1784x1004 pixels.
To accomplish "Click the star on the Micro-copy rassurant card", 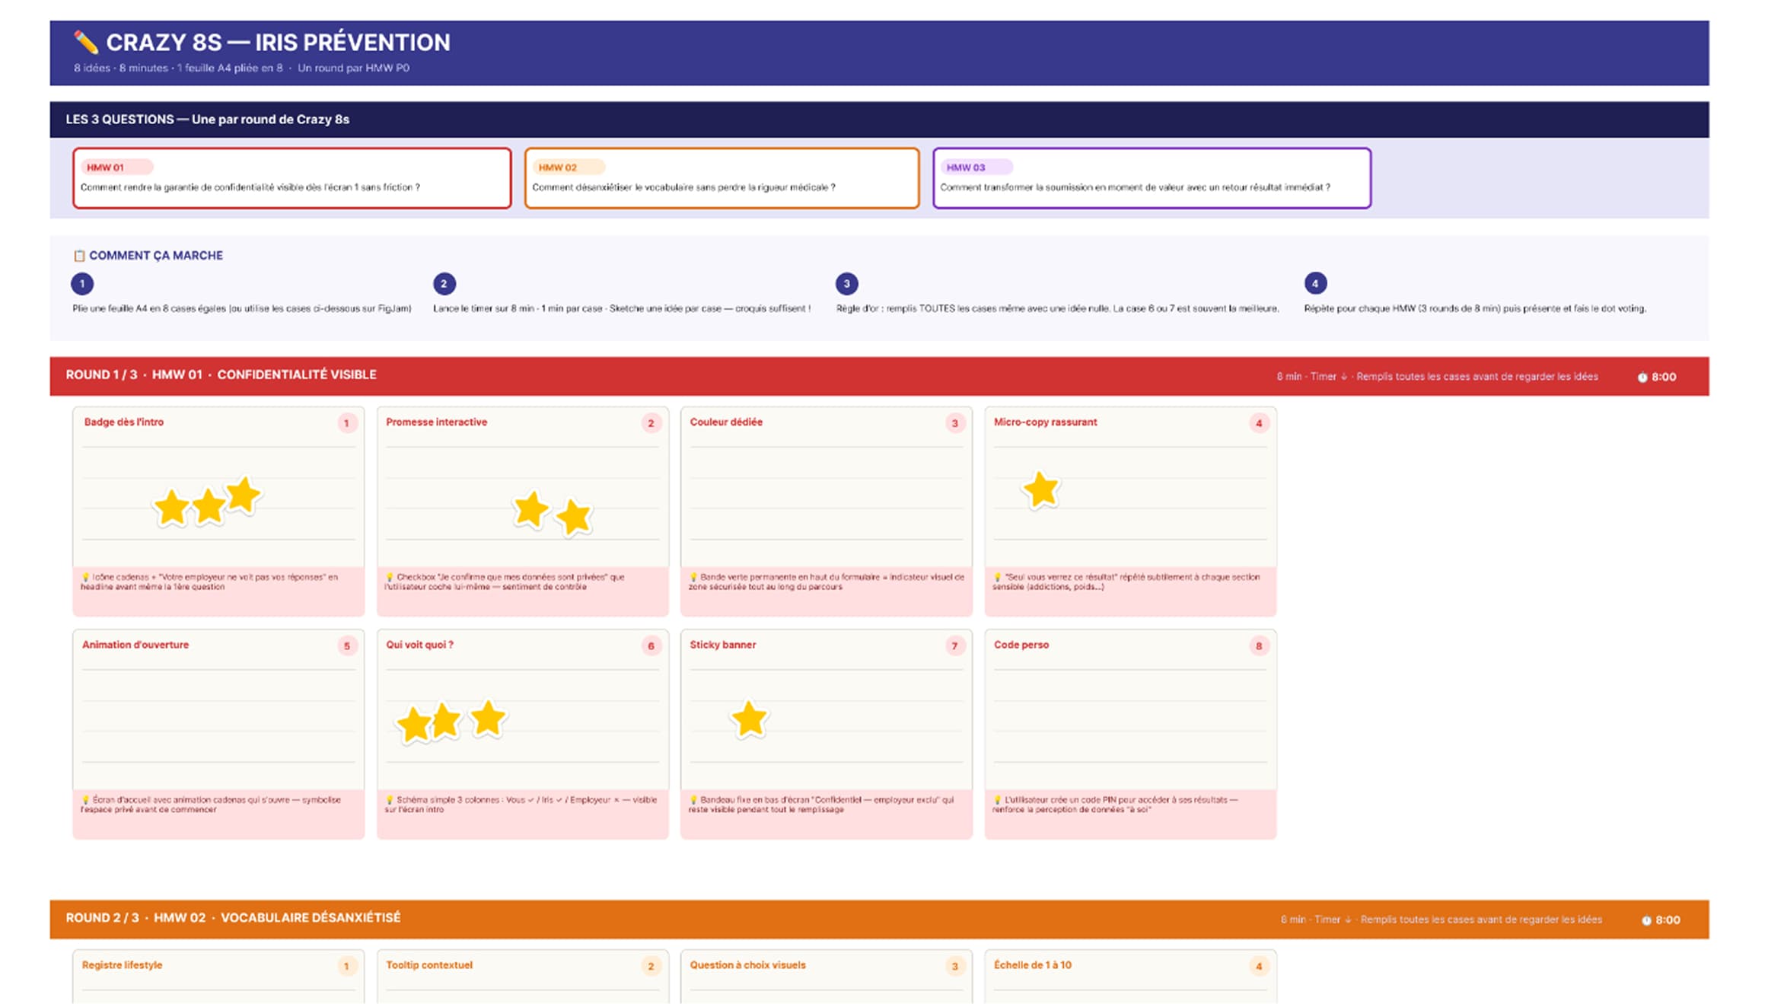I will coord(1041,489).
